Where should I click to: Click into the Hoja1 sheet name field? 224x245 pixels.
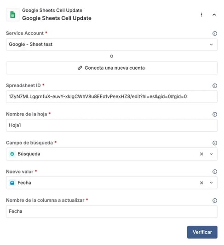pyautogui.click(x=112, y=125)
